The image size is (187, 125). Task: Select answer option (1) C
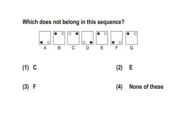pyautogui.click(x=30, y=67)
